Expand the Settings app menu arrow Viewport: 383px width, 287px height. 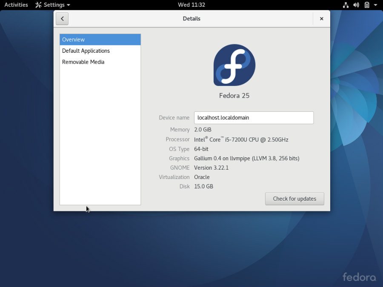tap(69, 5)
